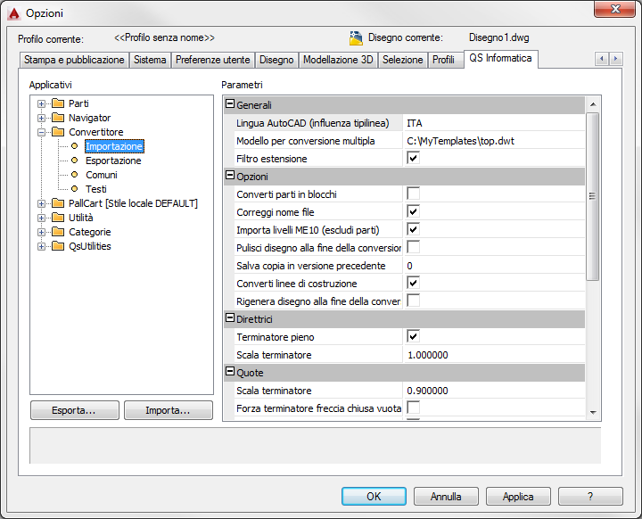Click the Importa... button
The width and height of the screenshot is (642, 519).
pyautogui.click(x=169, y=410)
